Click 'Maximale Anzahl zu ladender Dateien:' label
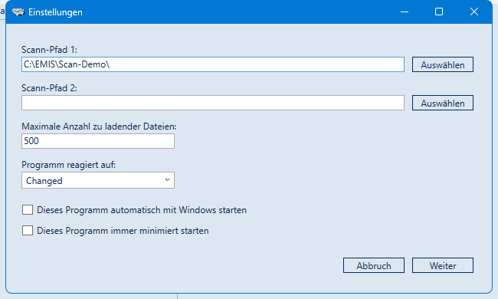 99,127
